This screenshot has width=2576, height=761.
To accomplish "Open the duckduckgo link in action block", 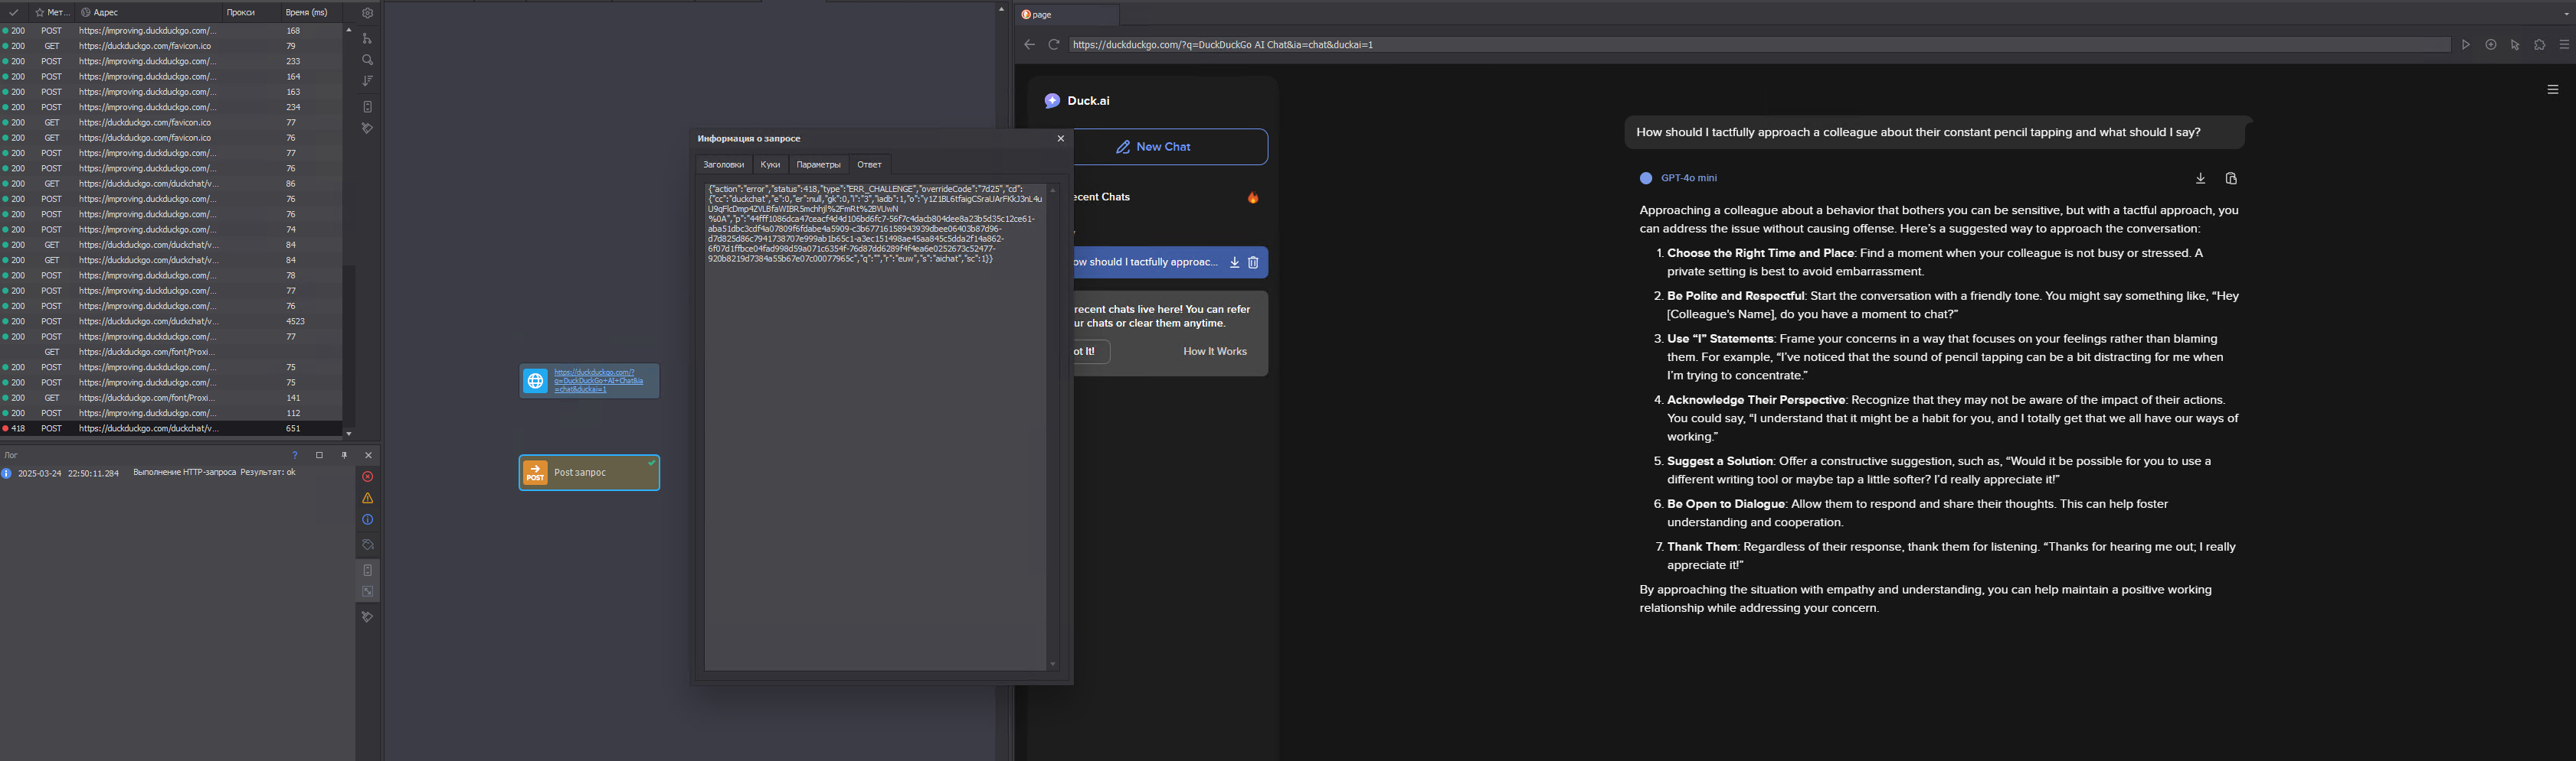I will click(599, 381).
